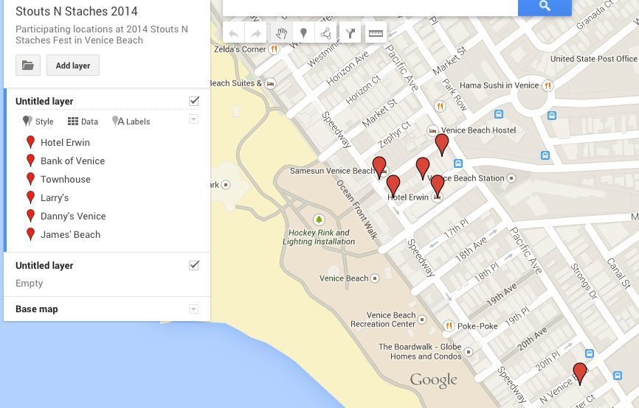639x408 pixels.
Task: Open the layer Data table
Action: pyautogui.click(x=83, y=122)
